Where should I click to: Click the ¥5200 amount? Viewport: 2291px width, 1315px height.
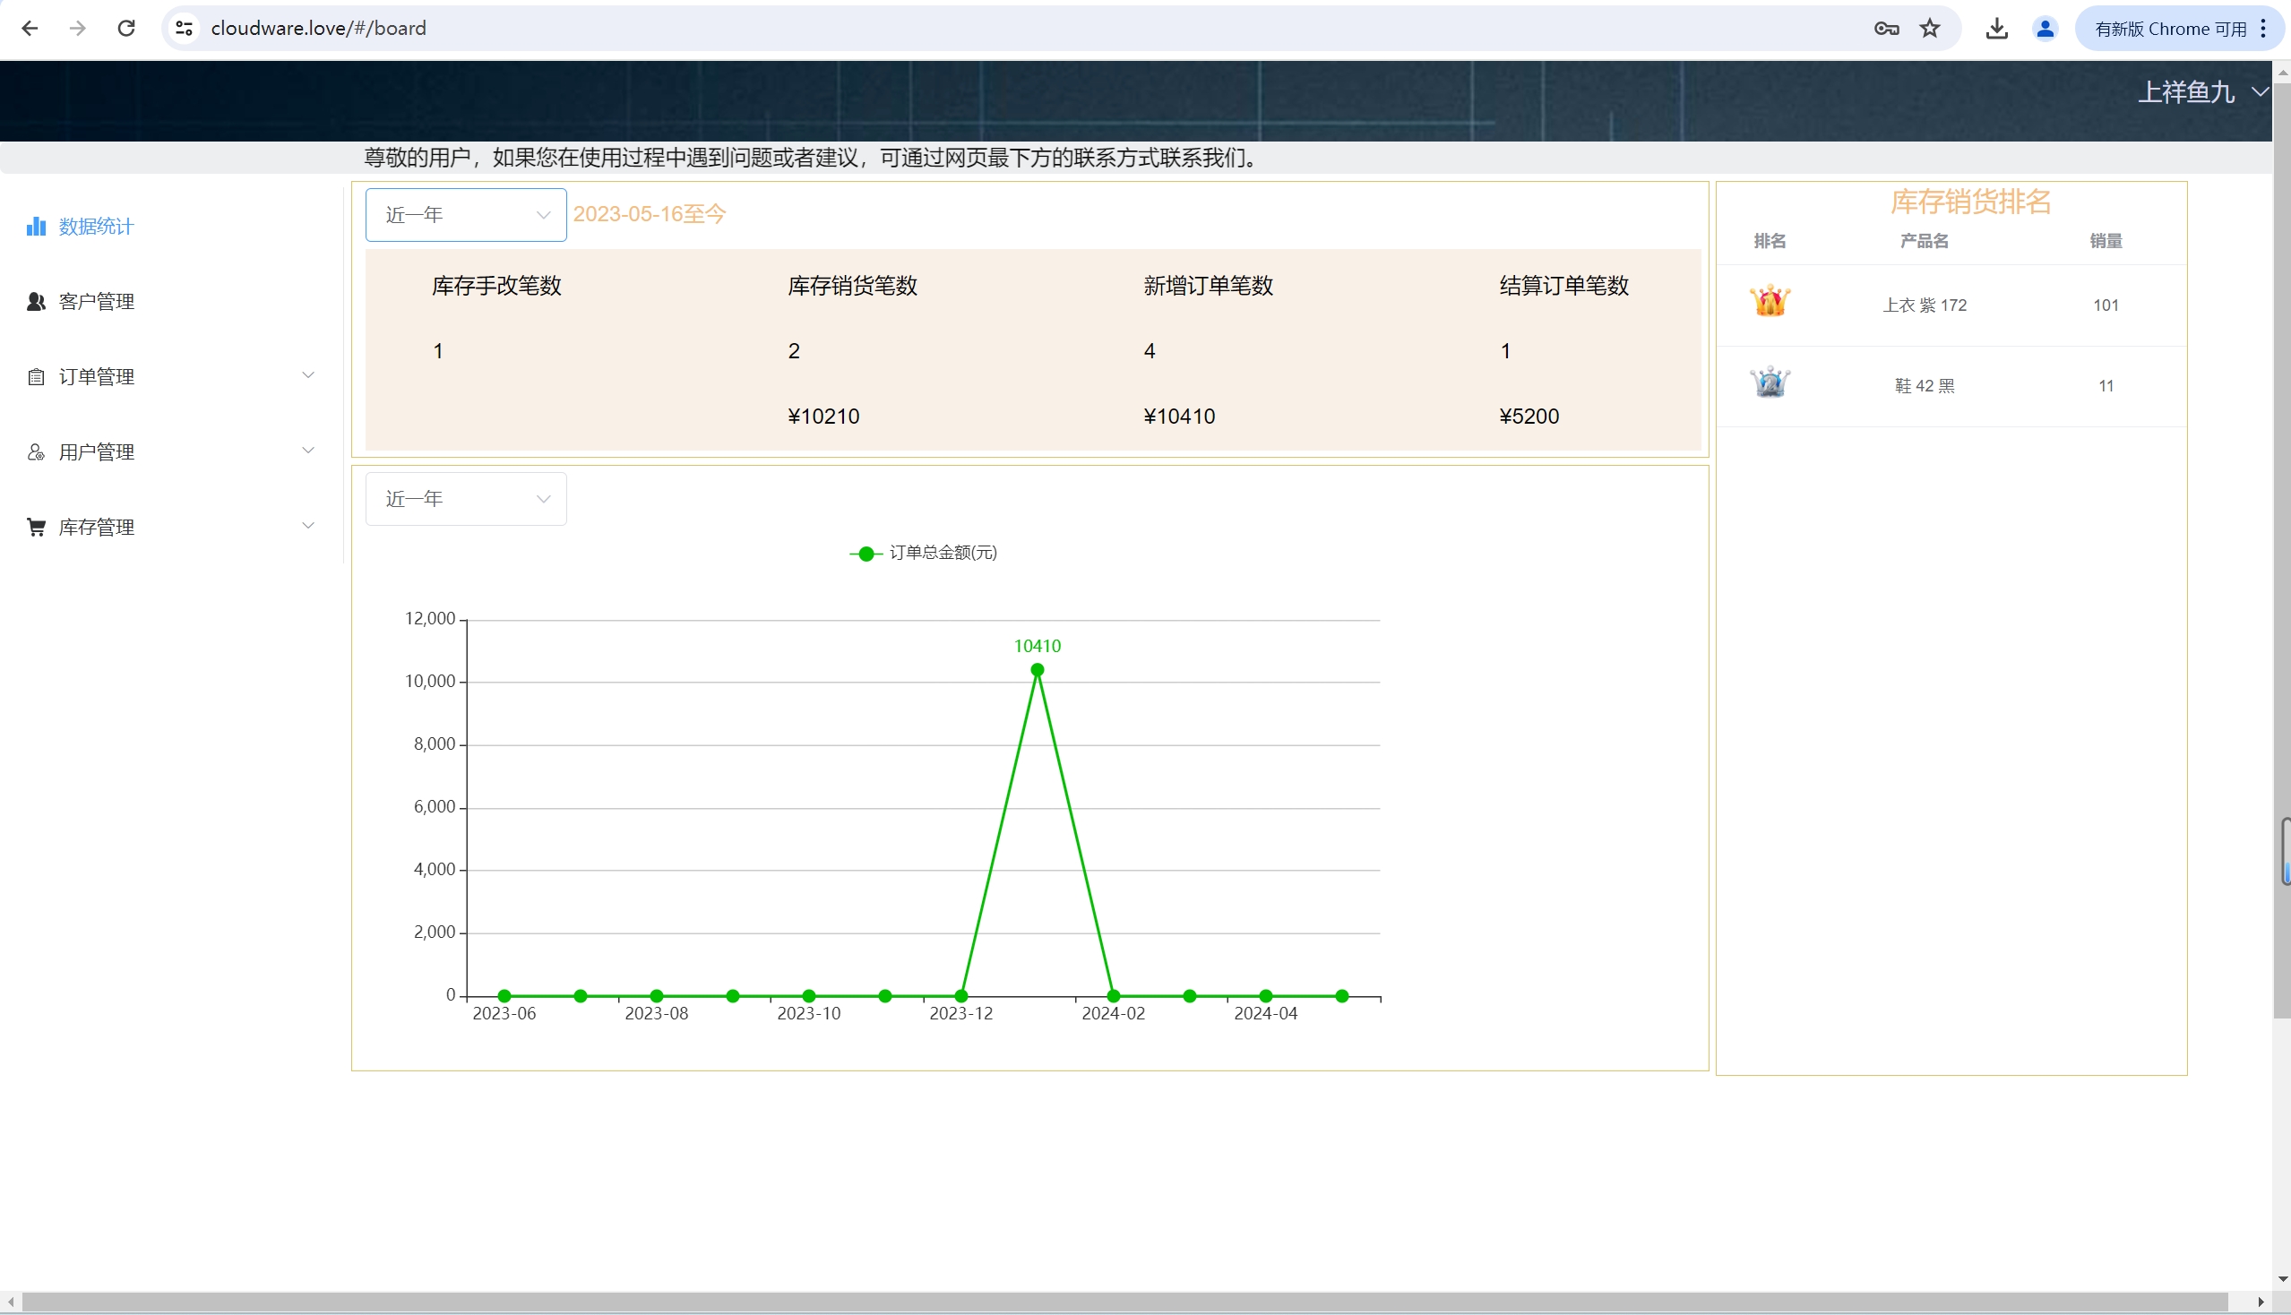pyautogui.click(x=1529, y=417)
